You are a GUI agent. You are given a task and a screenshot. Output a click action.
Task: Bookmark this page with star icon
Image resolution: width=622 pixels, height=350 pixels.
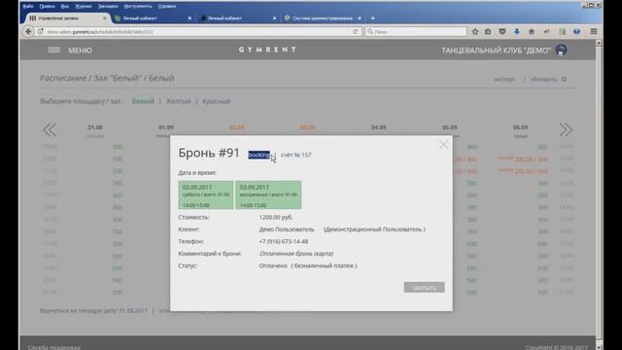tap(475, 32)
